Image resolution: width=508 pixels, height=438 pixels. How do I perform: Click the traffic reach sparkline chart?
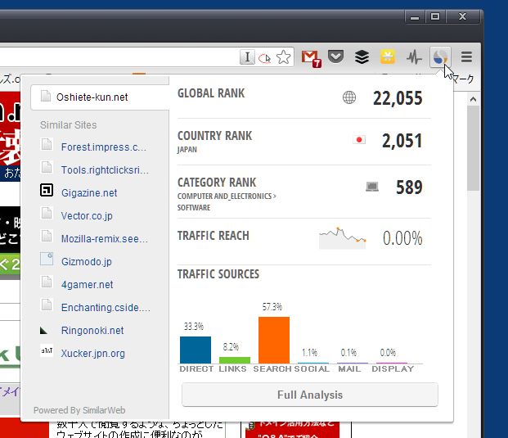pos(343,238)
